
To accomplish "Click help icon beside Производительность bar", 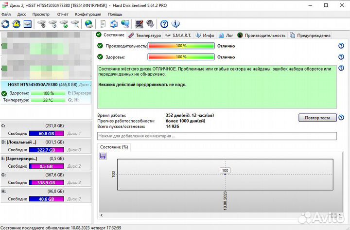I will click(x=341, y=46).
